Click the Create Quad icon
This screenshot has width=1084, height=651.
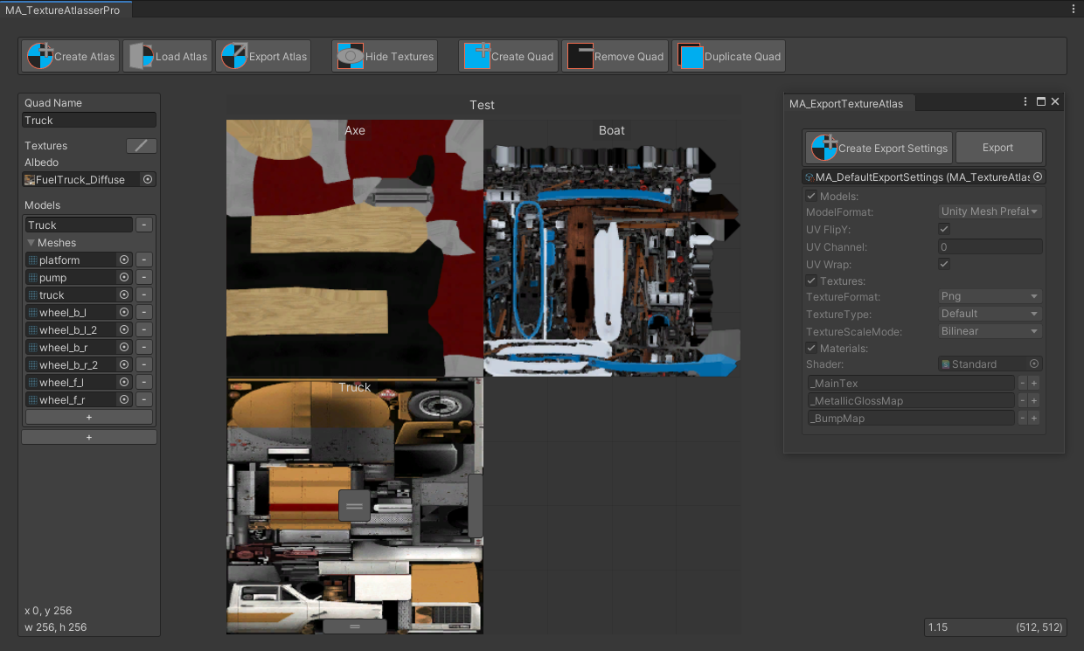(476, 56)
